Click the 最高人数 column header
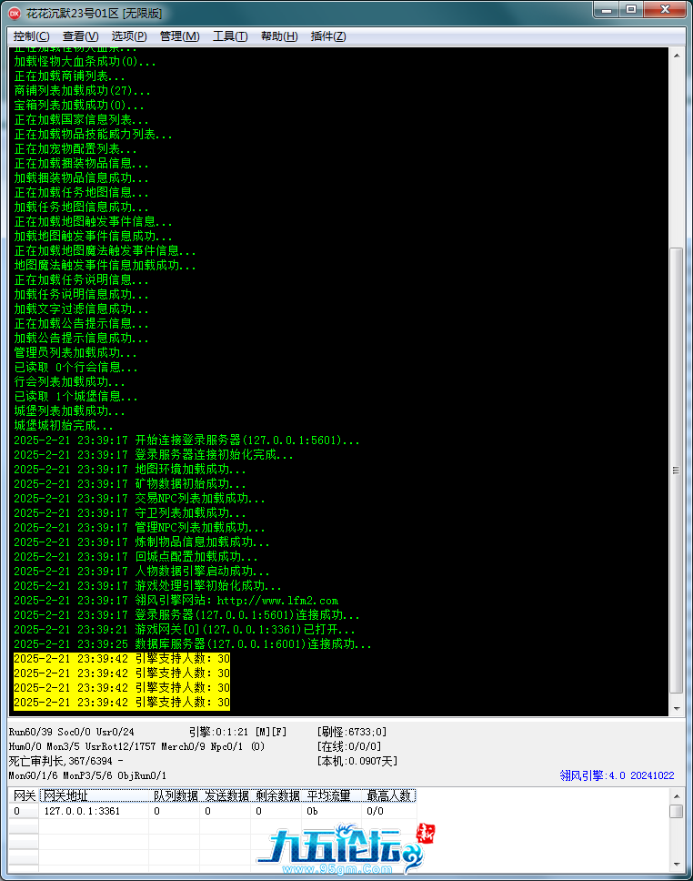 click(x=388, y=795)
